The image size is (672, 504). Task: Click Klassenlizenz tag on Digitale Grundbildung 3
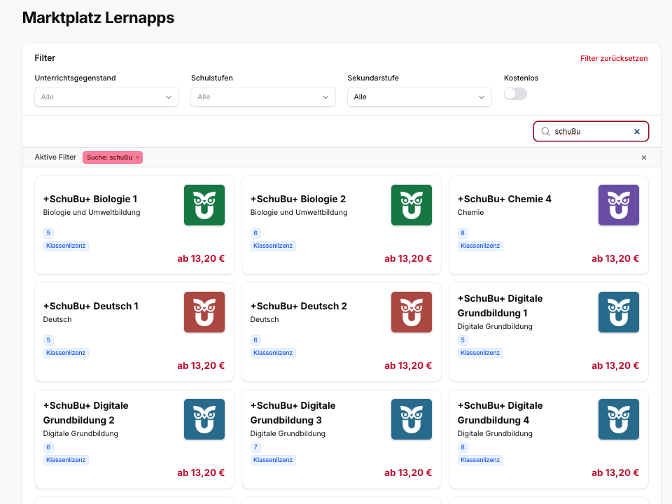273,460
